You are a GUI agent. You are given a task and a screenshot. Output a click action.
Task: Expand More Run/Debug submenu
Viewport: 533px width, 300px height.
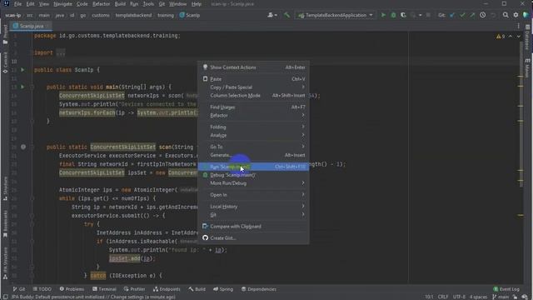(253, 183)
